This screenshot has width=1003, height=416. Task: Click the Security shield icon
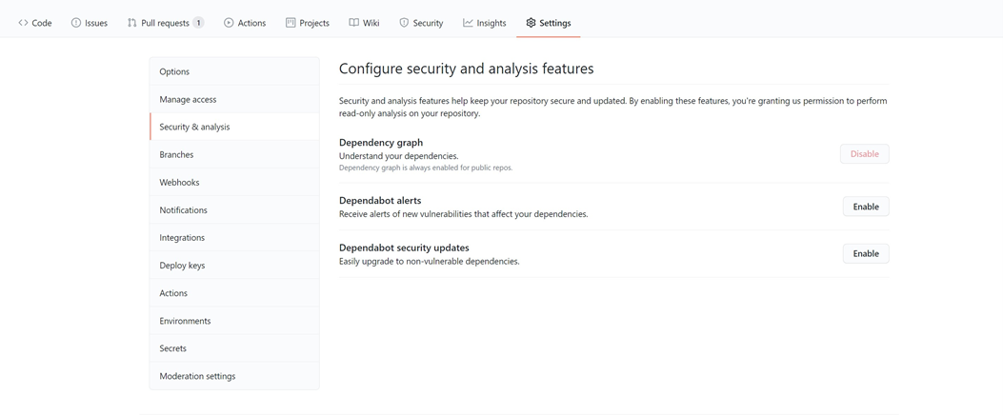404,23
